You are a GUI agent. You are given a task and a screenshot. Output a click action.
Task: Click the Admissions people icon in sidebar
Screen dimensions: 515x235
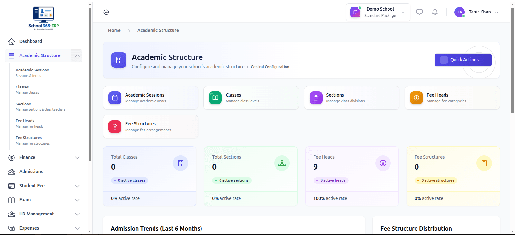[x=12, y=172]
